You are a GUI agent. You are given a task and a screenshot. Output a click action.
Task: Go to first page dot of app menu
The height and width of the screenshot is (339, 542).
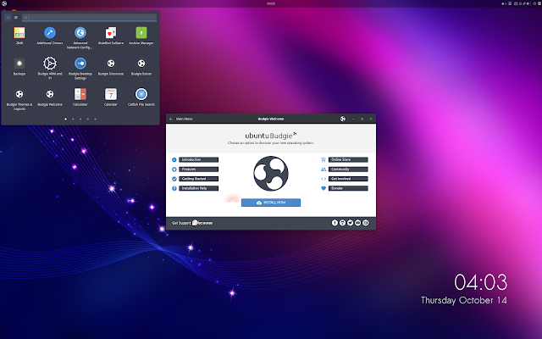coord(65,119)
